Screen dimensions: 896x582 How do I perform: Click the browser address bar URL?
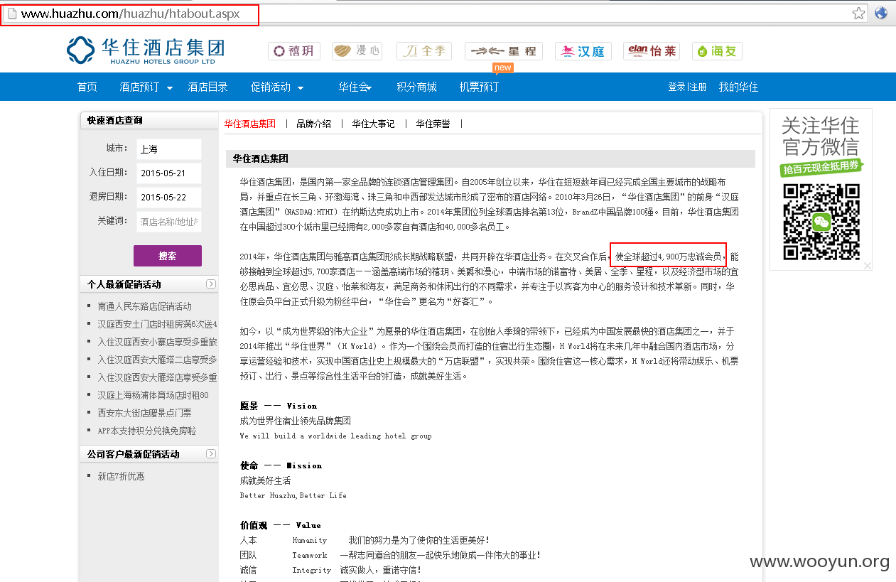pos(130,14)
